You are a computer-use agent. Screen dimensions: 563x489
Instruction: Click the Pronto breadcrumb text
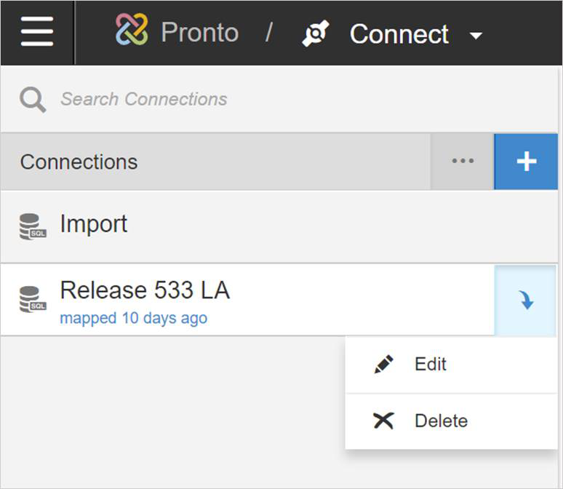click(199, 33)
